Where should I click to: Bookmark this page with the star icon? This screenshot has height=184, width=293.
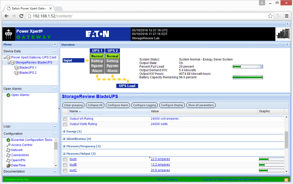(x=270, y=16)
